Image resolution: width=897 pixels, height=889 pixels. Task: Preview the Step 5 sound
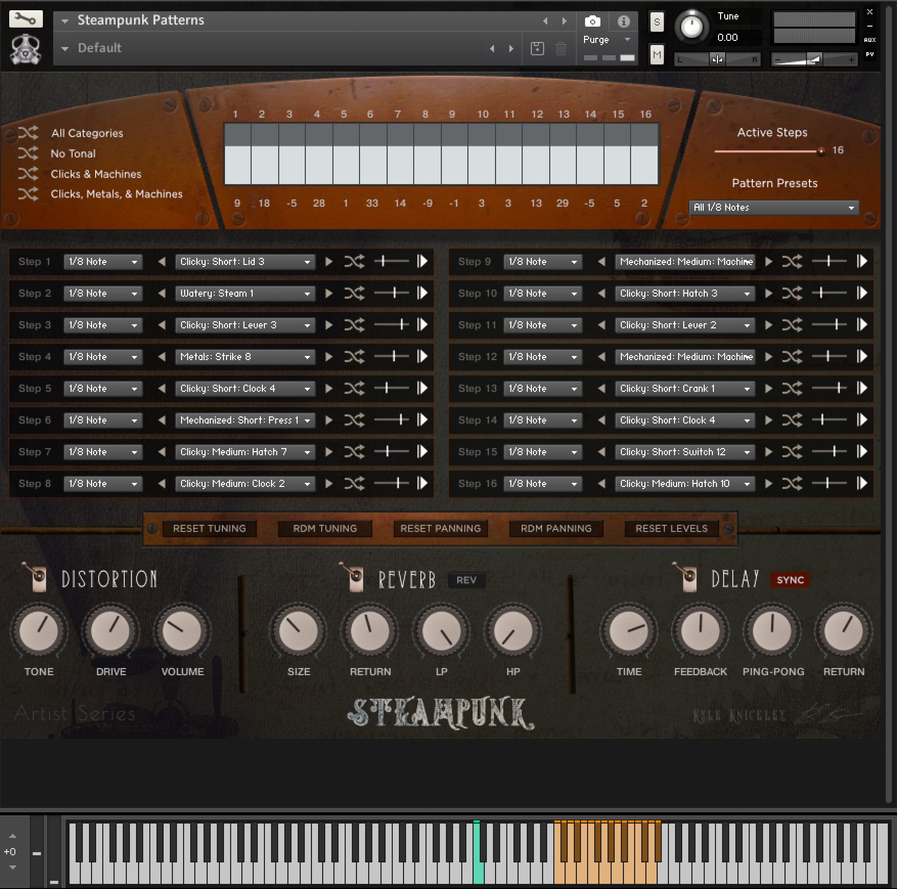point(422,388)
